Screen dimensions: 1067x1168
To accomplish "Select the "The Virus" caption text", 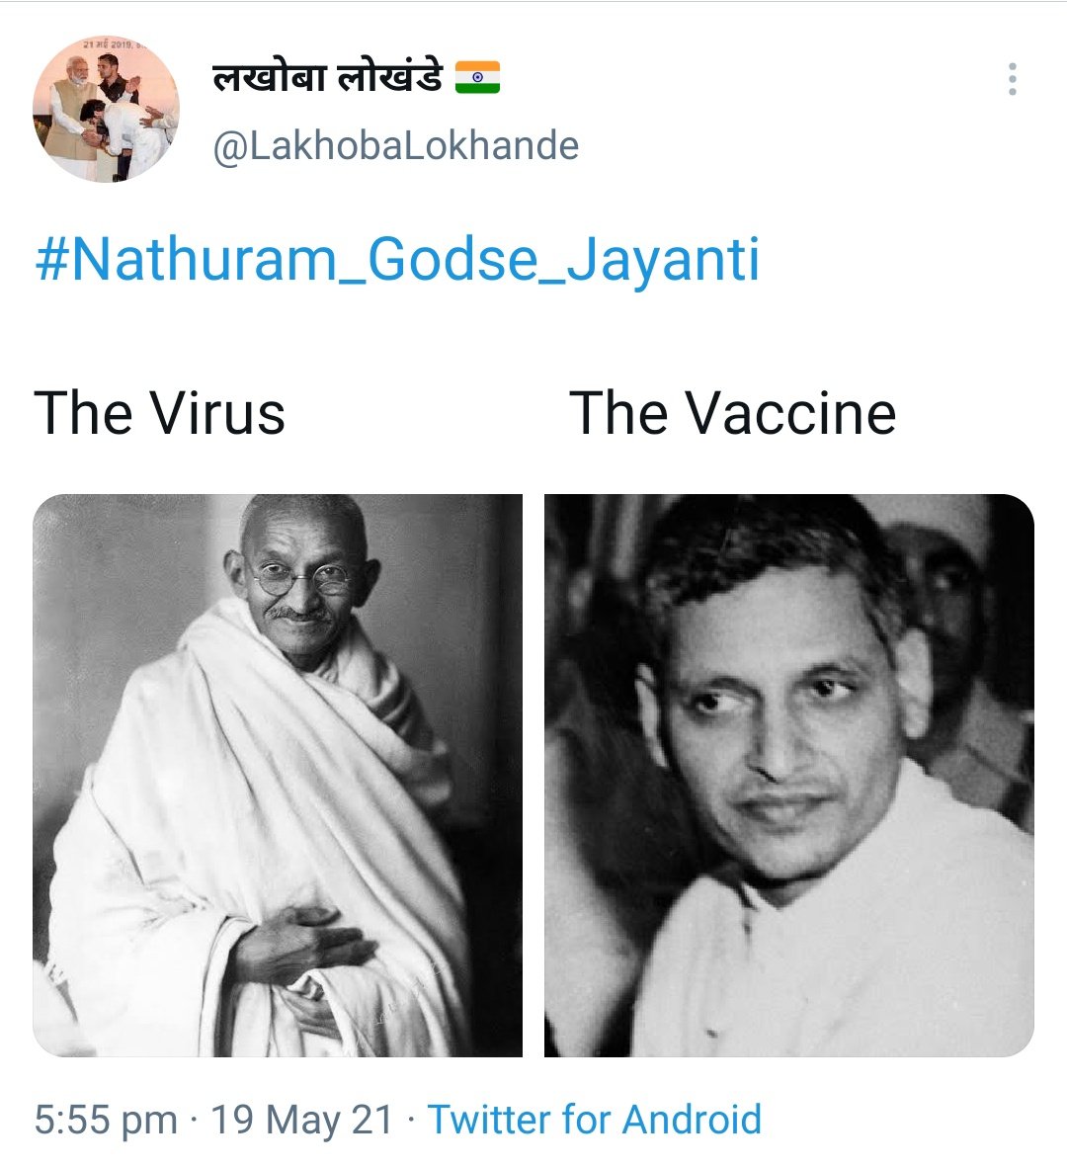I will (159, 413).
